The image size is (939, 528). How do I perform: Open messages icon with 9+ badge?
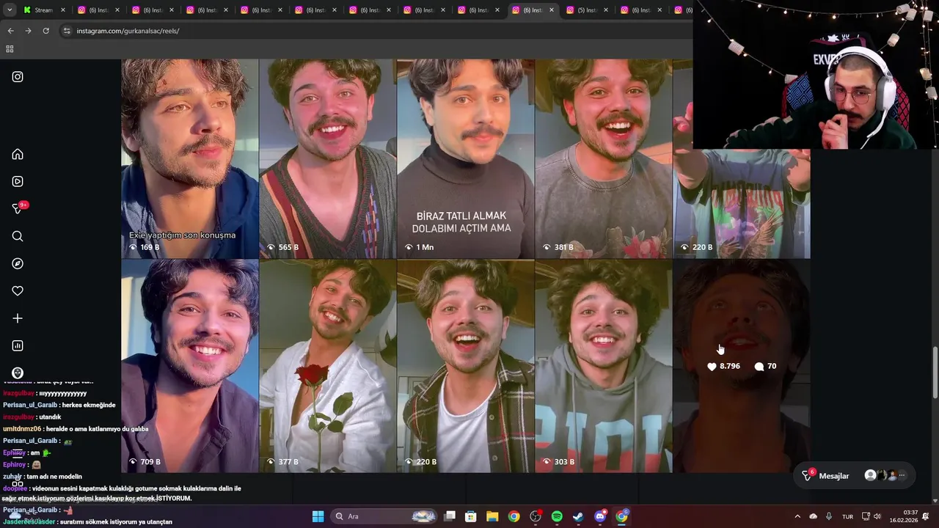coord(18,208)
